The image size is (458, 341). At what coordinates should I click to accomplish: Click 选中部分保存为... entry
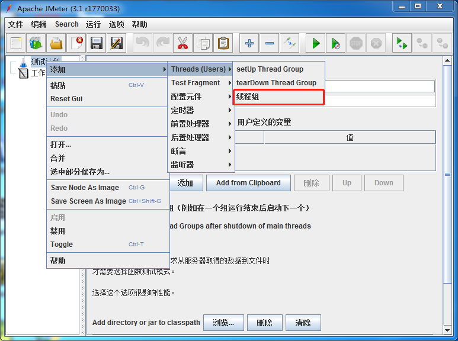click(107, 172)
